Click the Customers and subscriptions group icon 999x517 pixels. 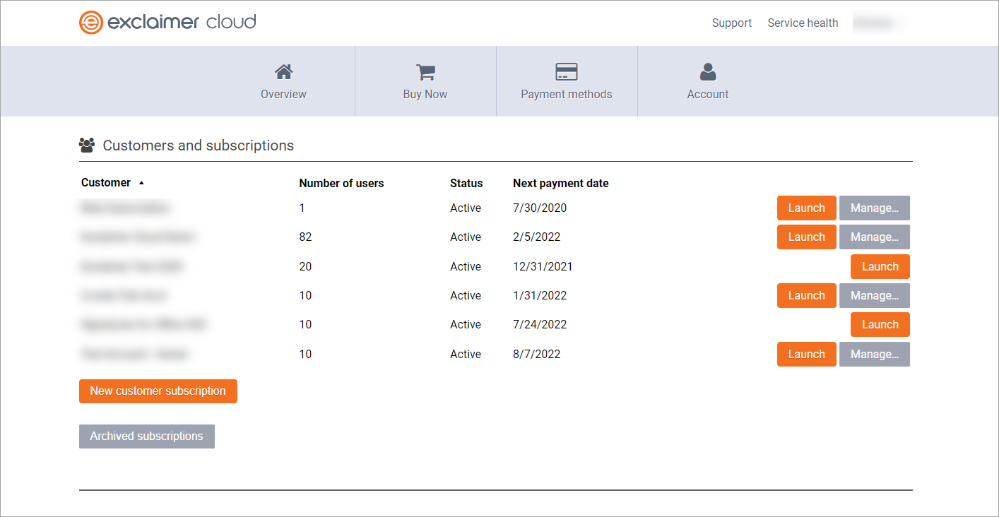click(x=87, y=145)
